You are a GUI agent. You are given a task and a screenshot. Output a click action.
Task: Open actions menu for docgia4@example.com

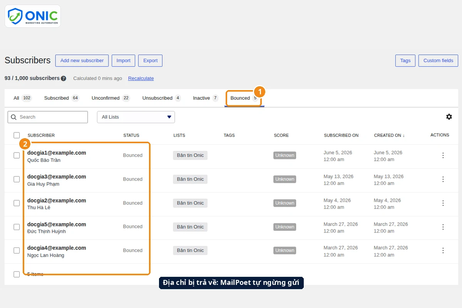443,251
